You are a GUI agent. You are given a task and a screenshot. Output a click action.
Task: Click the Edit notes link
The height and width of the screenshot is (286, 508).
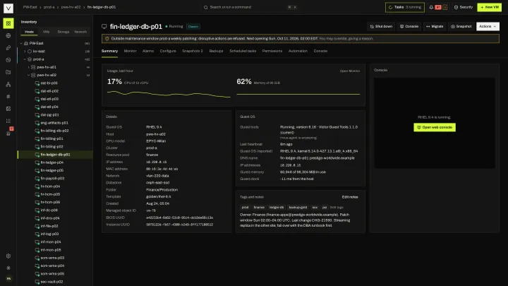tap(349, 197)
